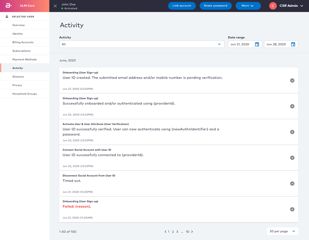Click the ULM Care logo icon
Screen dimensions: 309x240
(x=8, y=5)
